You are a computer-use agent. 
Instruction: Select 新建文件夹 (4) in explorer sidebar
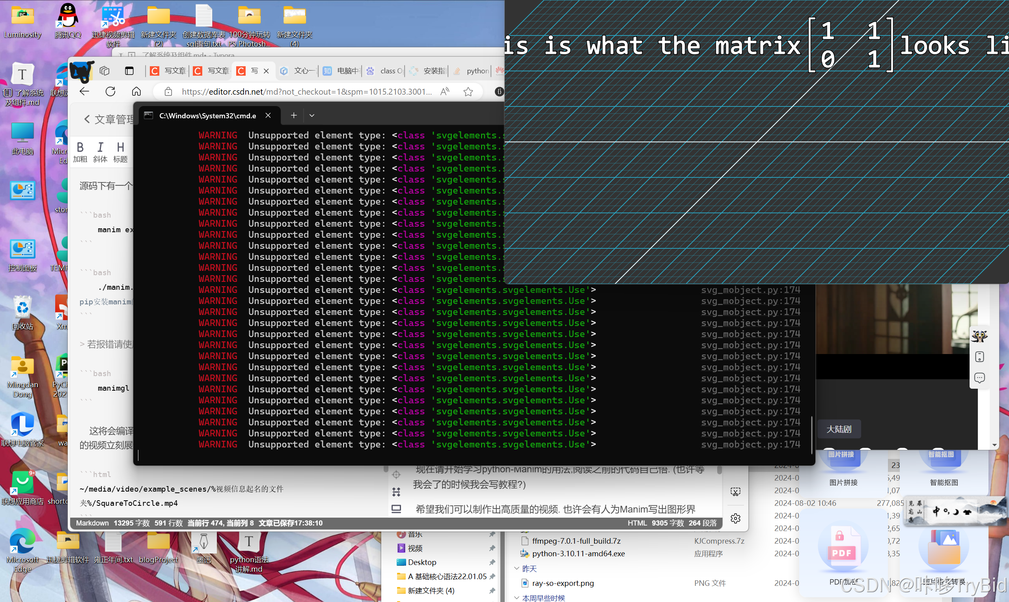click(x=425, y=591)
